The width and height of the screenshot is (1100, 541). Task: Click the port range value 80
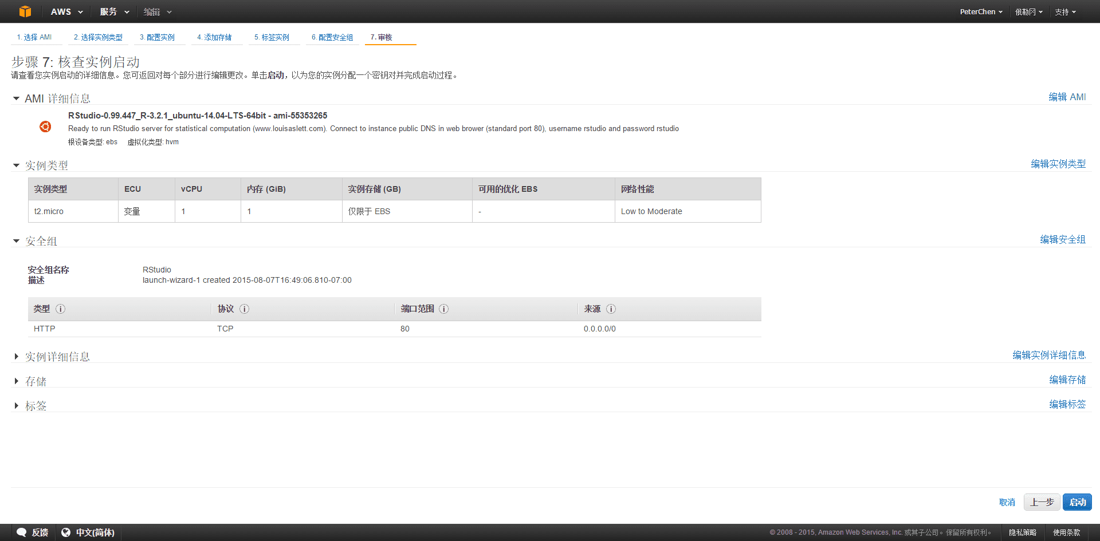tap(405, 329)
